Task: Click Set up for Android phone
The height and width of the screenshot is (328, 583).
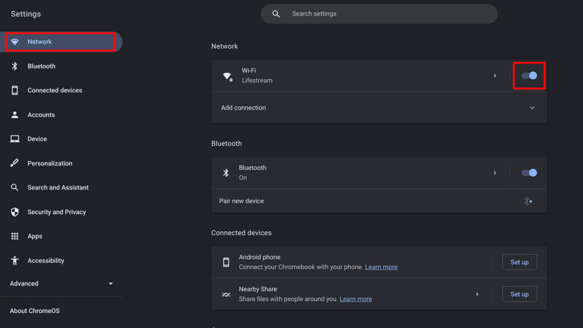Action: tap(519, 262)
